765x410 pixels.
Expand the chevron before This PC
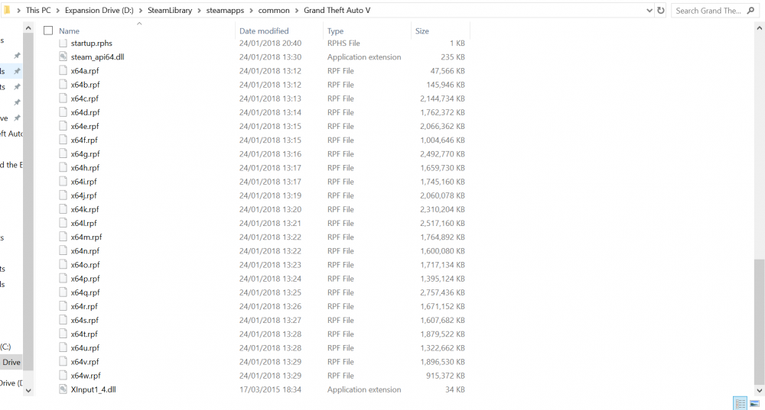[x=18, y=10]
